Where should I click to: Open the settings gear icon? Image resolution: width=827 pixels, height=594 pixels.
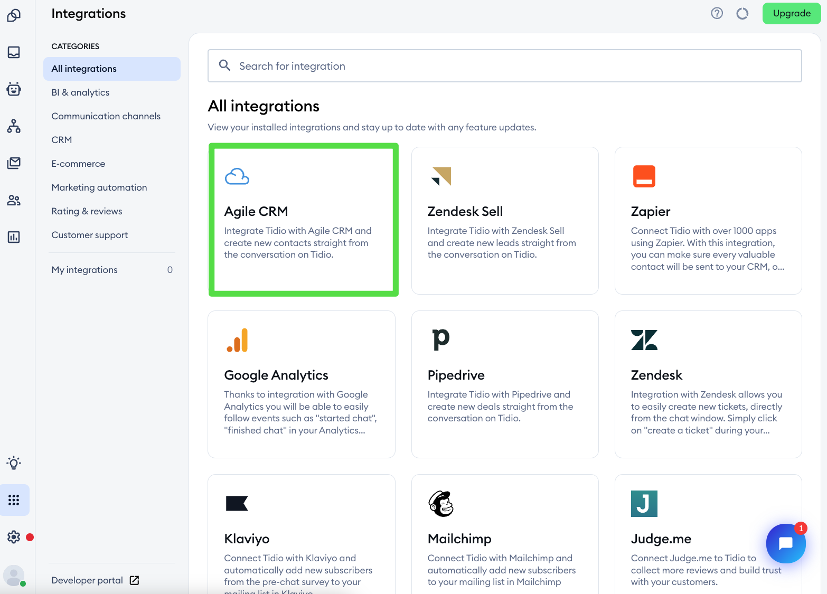pyautogui.click(x=14, y=537)
